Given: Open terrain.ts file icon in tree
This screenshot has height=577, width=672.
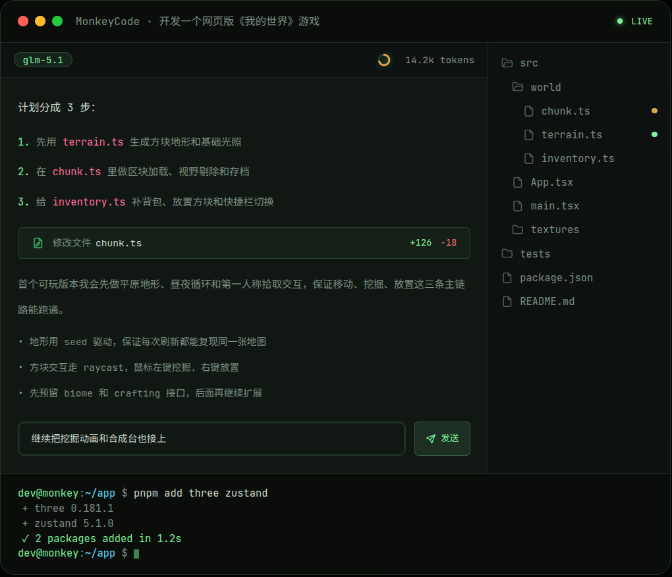Looking at the screenshot, I should (x=529, y=135).
